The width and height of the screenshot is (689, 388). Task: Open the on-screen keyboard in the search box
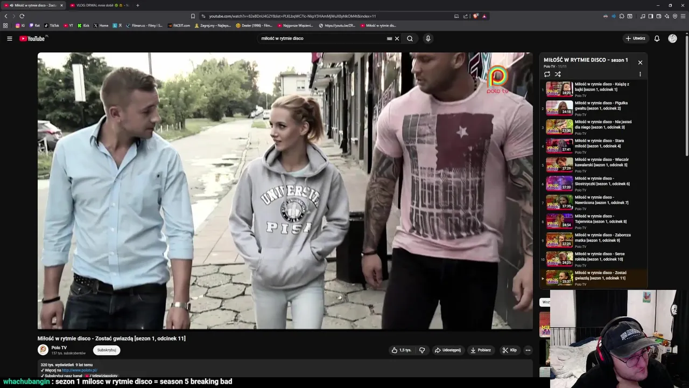pyautogui.click(x=389, y=38)
